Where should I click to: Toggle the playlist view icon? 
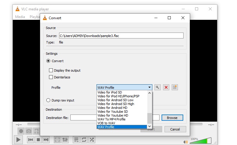tap(76, 140)
